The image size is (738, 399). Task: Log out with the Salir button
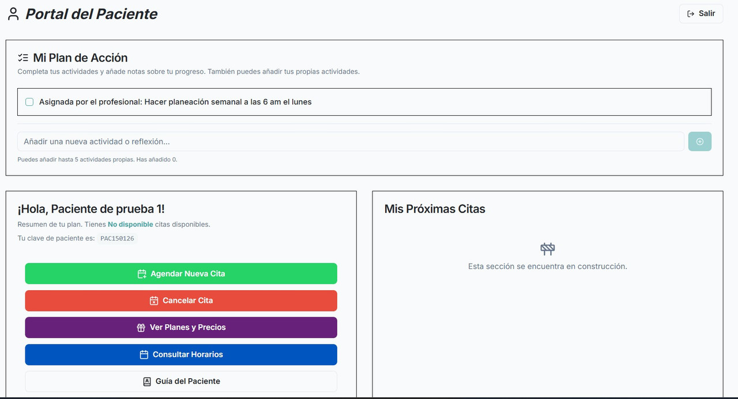click(x=701, y=14)
